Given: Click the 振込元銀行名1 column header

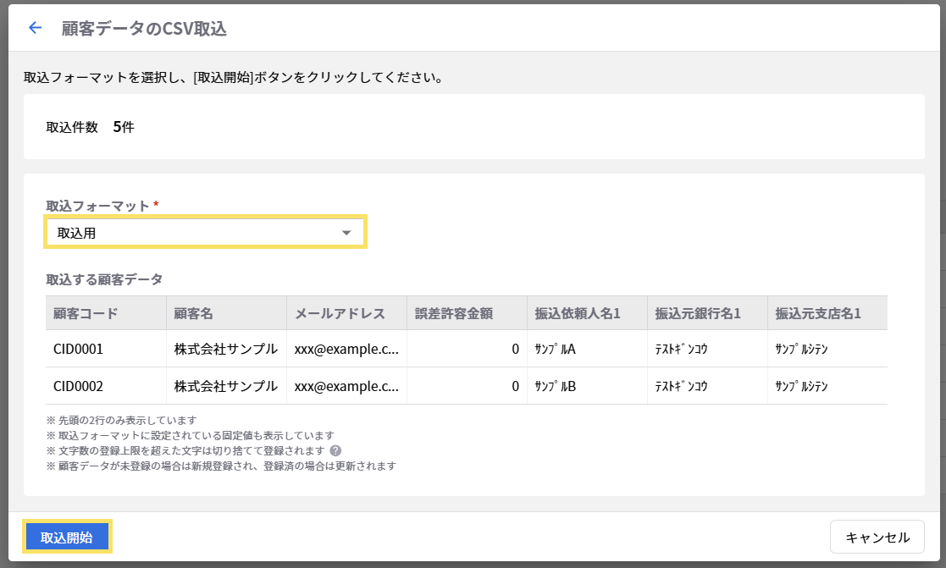Looking at the screenshot, I should point(698,313).
